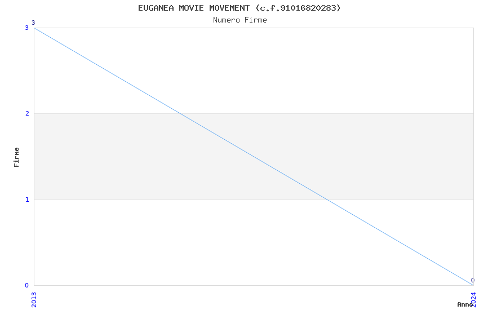Click where the blue line crosses gridline 1
The height and width of the screenshot is (310, 479).
point(327,200)
